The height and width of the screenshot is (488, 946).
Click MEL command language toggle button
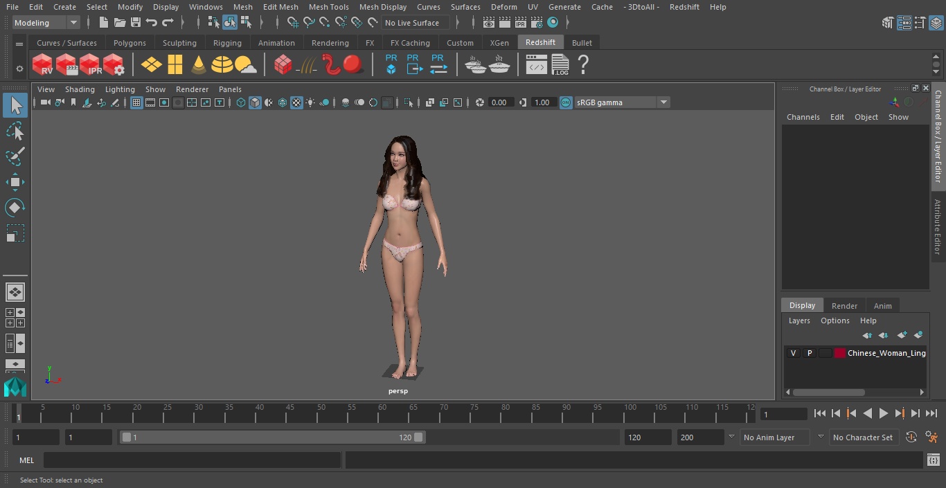pyautogui.click(x=26, y=460)
